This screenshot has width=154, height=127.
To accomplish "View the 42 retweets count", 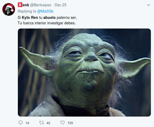I will (48, 123).
